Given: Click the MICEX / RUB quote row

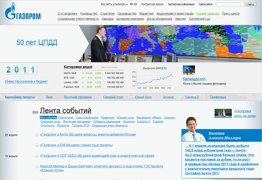Looking at the screenshot, I should (94, 73).
